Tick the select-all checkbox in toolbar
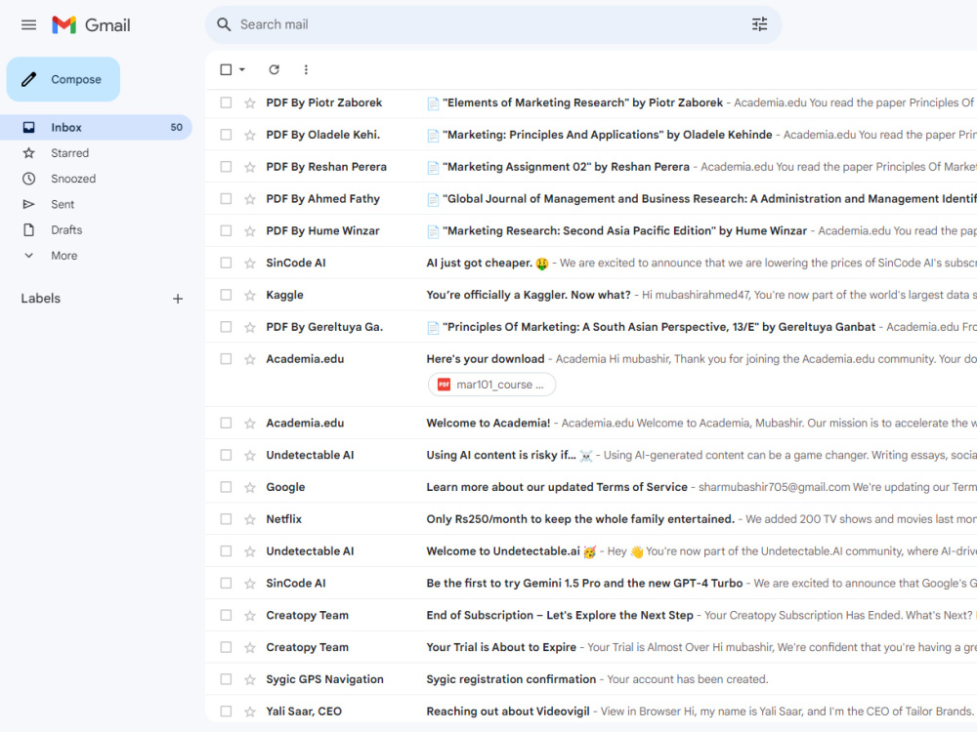Image resolution: width=977 pixels, height=732 pixels. tap(226, 69)
